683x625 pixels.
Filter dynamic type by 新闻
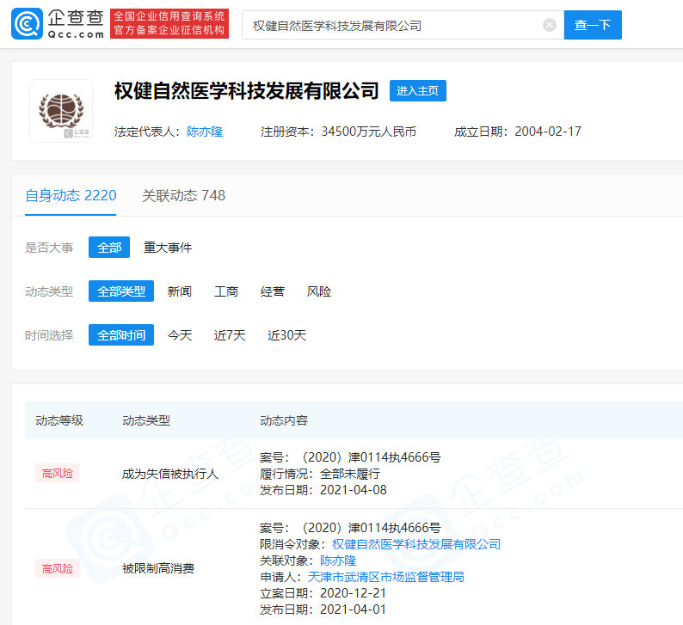coord(180,291)
